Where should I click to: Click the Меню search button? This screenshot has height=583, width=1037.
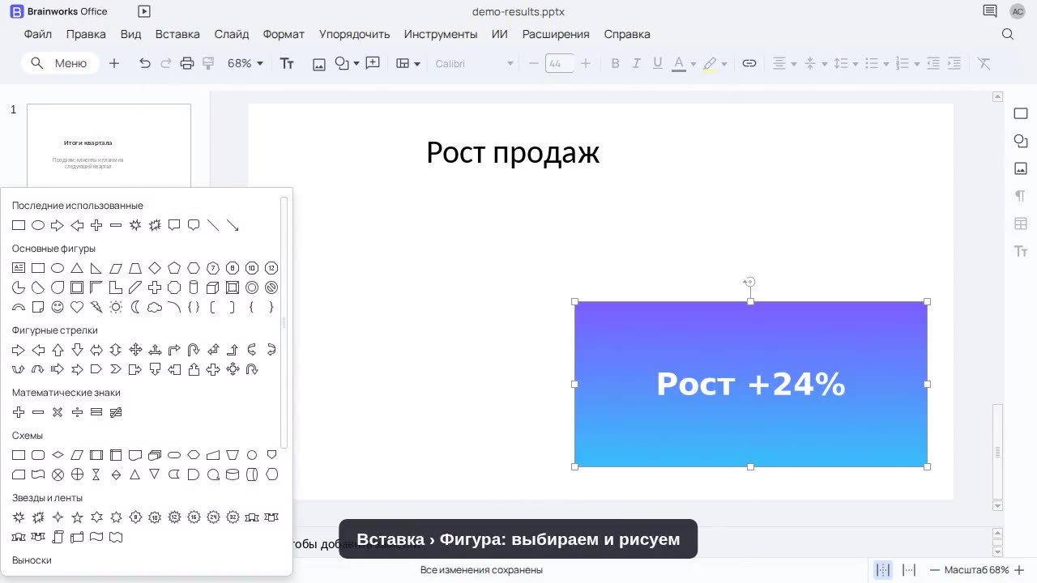click(x=60, y=63)
